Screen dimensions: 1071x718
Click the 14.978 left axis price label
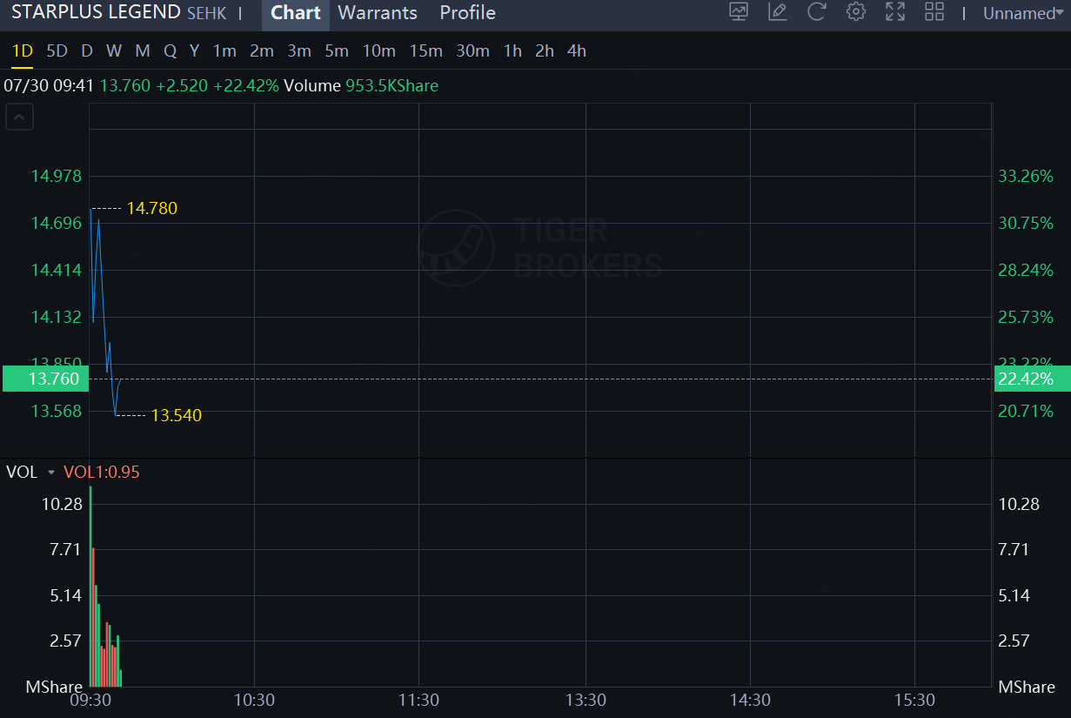coord(57,176)
